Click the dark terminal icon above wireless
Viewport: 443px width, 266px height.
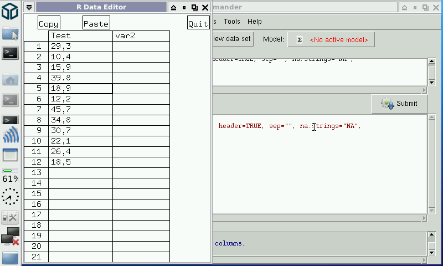click(x=10, y=120)
